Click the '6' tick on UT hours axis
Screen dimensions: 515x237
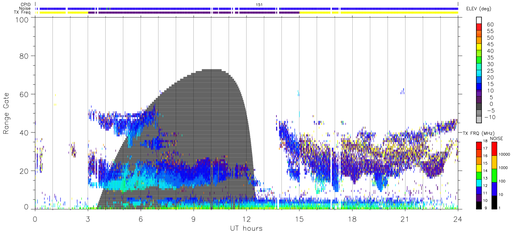click(141, 219)
